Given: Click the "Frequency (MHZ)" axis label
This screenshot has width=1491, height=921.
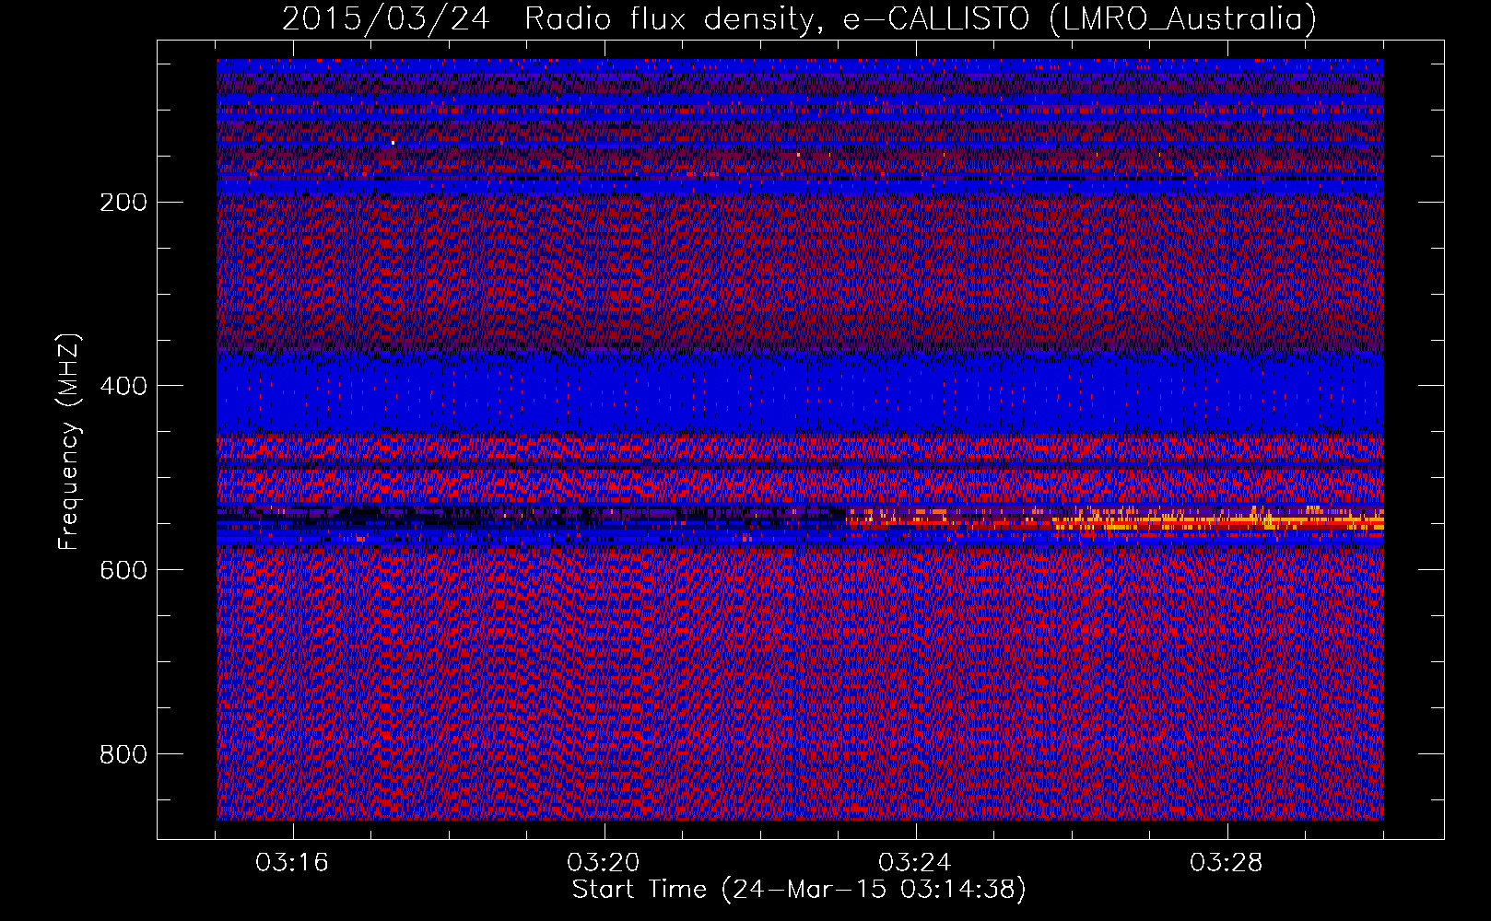Looking at the screenshot, I should pyautogui.click(x=69, y=441).
